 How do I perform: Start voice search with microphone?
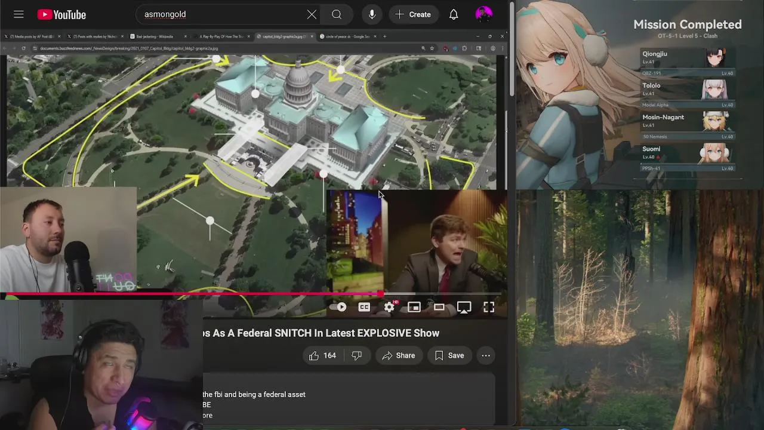point(372,14)
